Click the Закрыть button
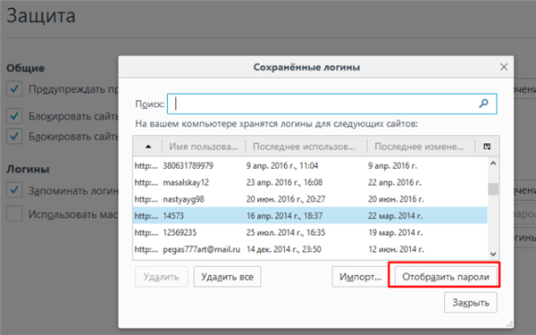Viewport: 536px width, 335px height. coord(471,303)
